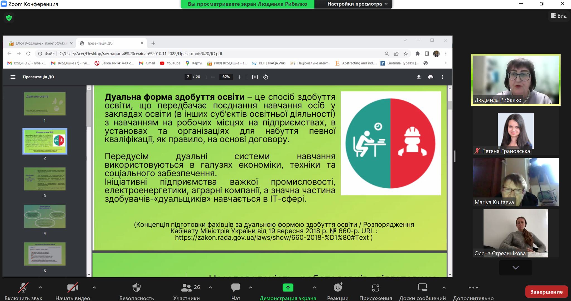The image size is (571, 301).
Task: Bookmark page with star icon
Action: [406, 54]
